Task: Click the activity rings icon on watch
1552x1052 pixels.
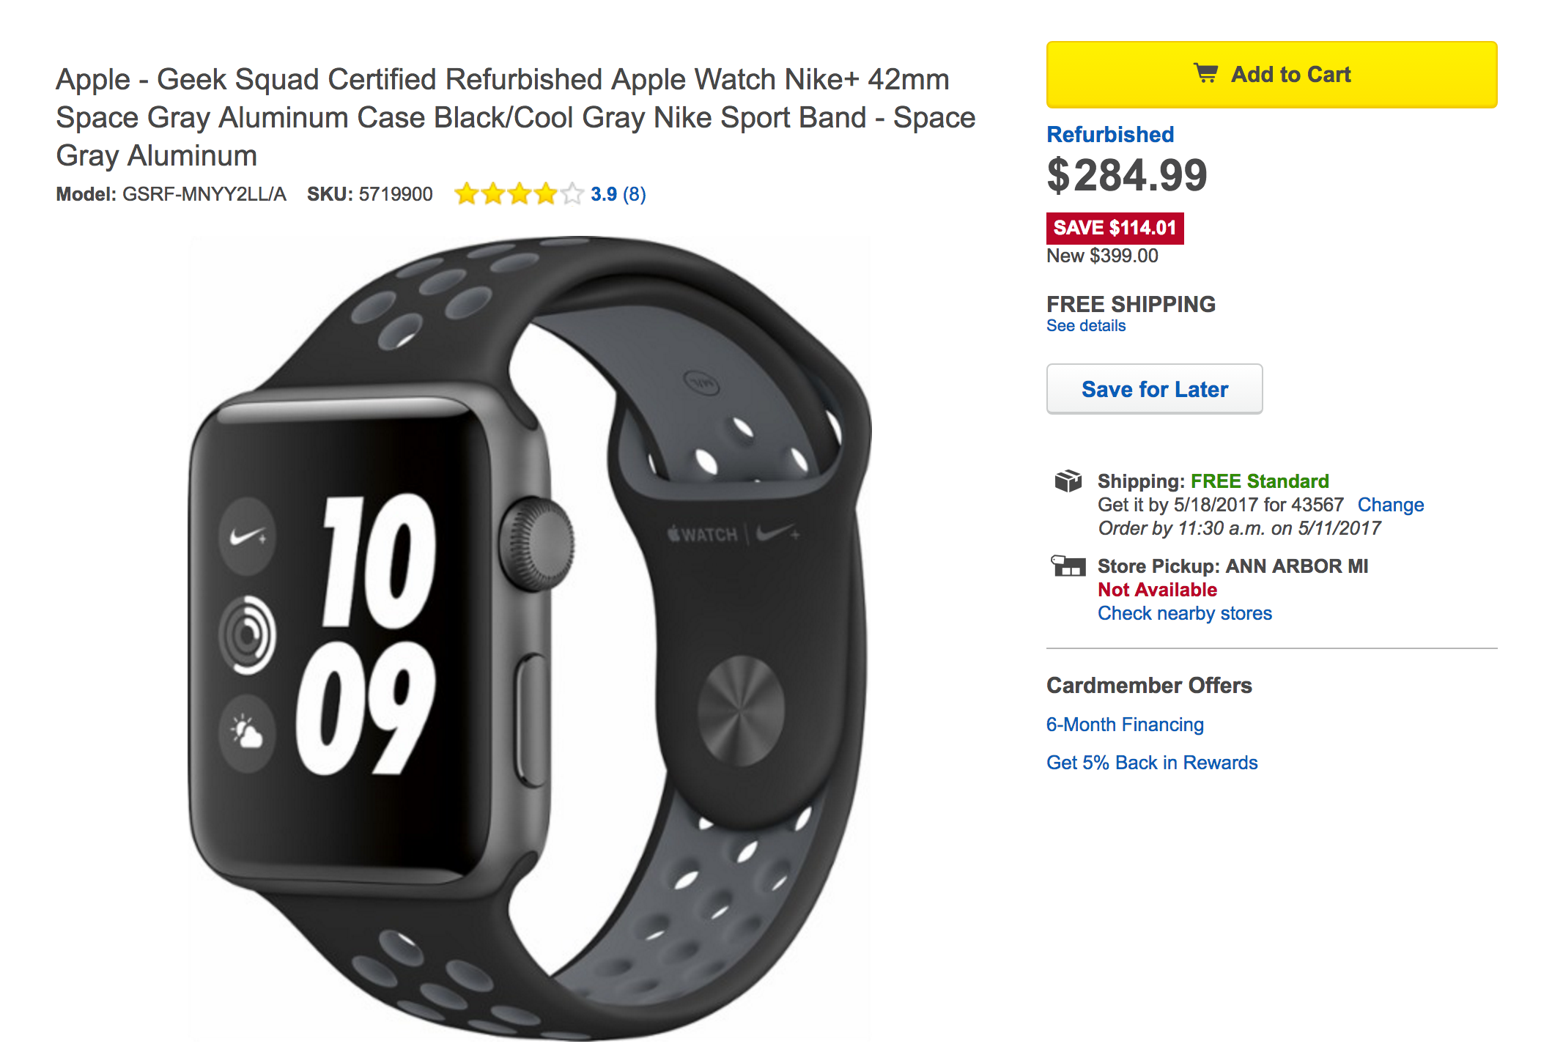Action: 248,634
